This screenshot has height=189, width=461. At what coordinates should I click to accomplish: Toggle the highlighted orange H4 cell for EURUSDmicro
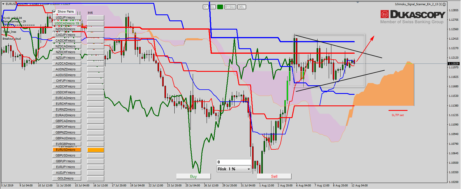[x=95, y=150]
